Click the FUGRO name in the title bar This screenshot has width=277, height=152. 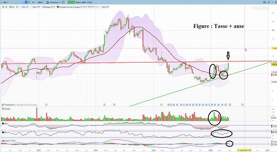coord(90,2)
